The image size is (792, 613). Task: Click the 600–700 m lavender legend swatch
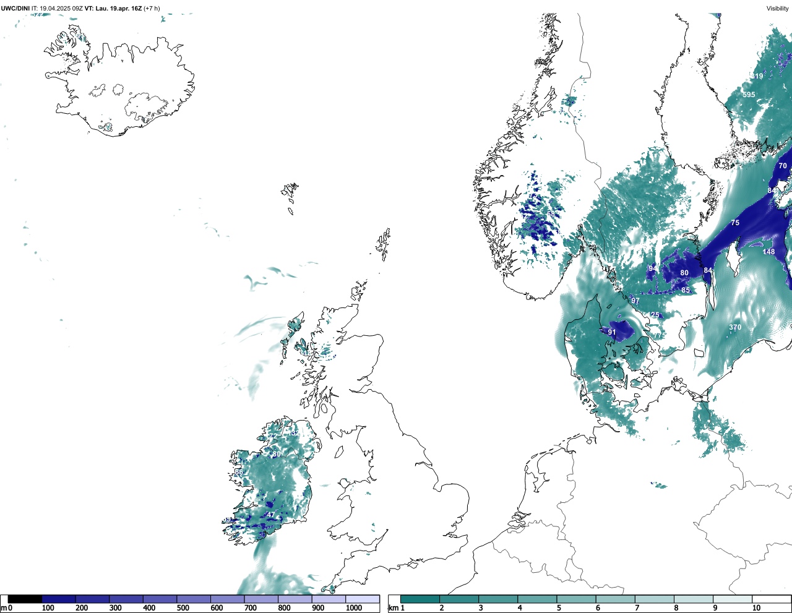228,599
